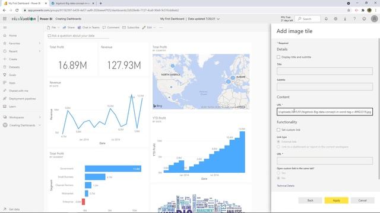Image resolution: width=380 pixels, height=213 pixels.
Task: Open the more options ellipsis in toolbar
Action: 161,28
